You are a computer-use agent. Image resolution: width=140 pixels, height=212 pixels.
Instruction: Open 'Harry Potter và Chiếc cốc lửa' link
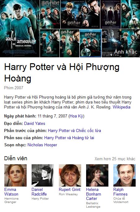tap(74, 130)
